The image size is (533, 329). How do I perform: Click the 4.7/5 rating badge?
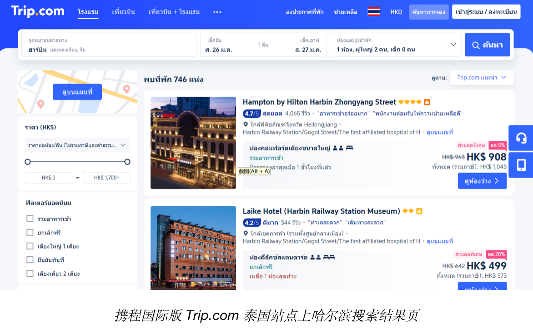(251, 114)
